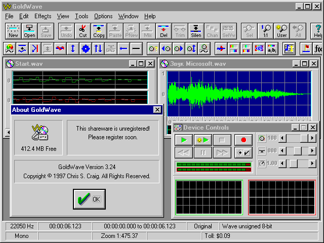This screenshot has width=324, height=243.
Task: Start recording with red Record button
Action: 244,140
